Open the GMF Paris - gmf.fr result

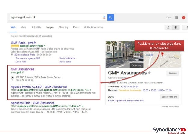tap(23, 43)
